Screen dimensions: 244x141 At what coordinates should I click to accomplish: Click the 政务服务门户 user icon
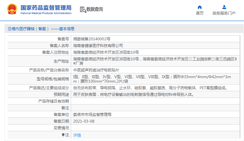[224, 7]
